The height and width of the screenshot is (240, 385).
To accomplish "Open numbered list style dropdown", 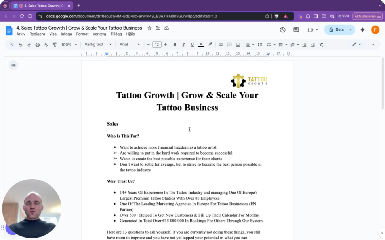I will point(298,45).
